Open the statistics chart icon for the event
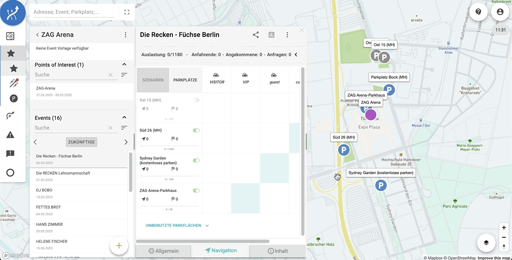Image resolution: width=512 pixels, height=260 pixels. [x=271, y=35]
